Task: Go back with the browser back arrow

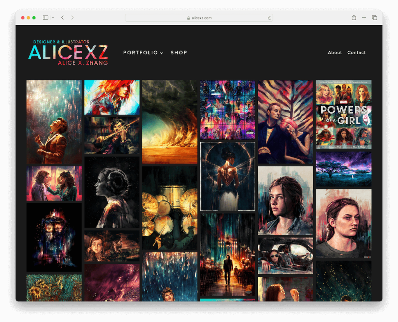Action: (63, 17)
